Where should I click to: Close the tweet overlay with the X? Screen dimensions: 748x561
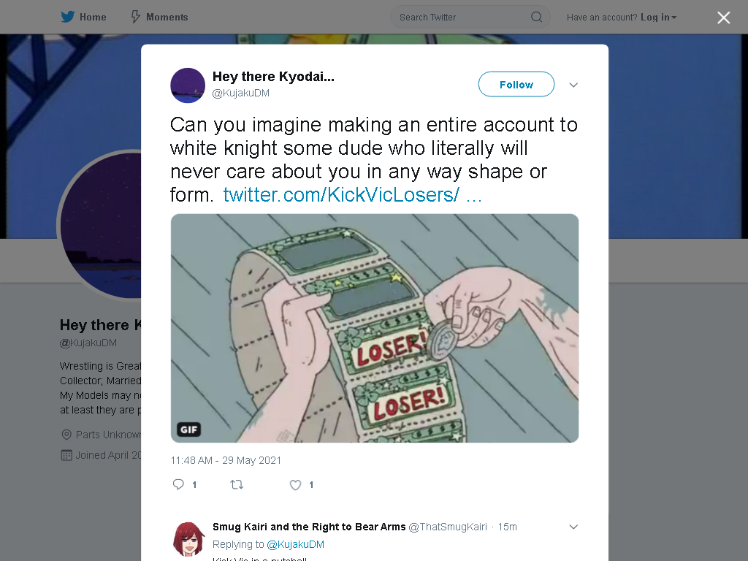pos(724,18)
